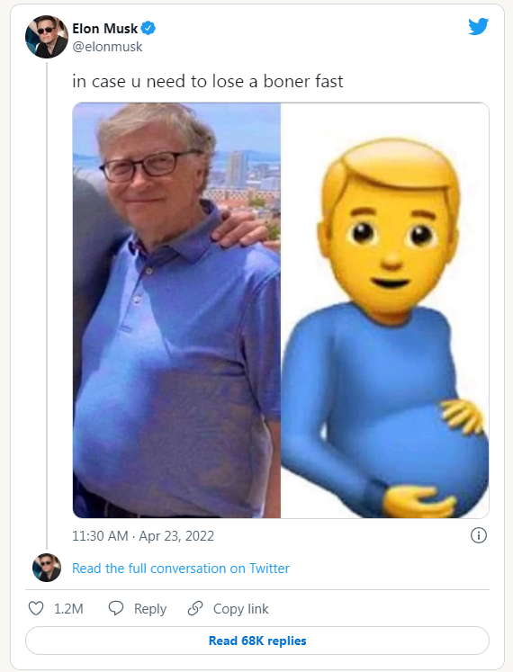Click the Copy link text

tap(240, 608)
